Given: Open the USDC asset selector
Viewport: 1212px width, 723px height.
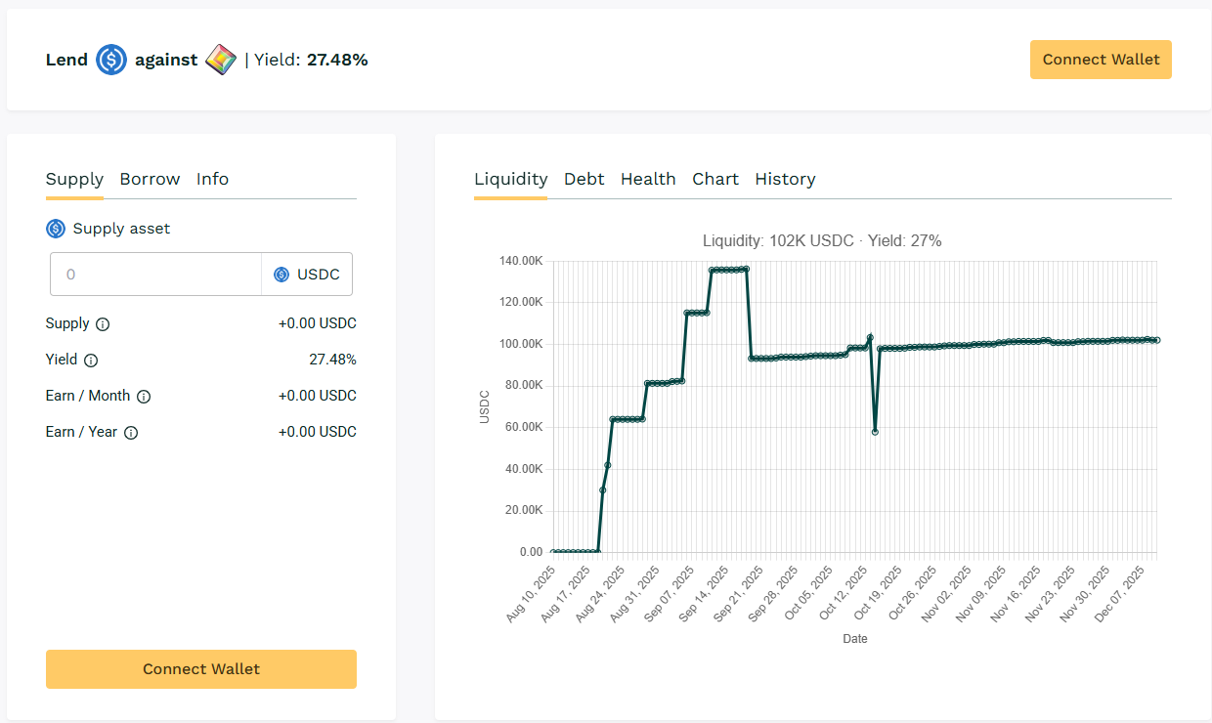Looking at the screenshot, I should tap(307, 275).
